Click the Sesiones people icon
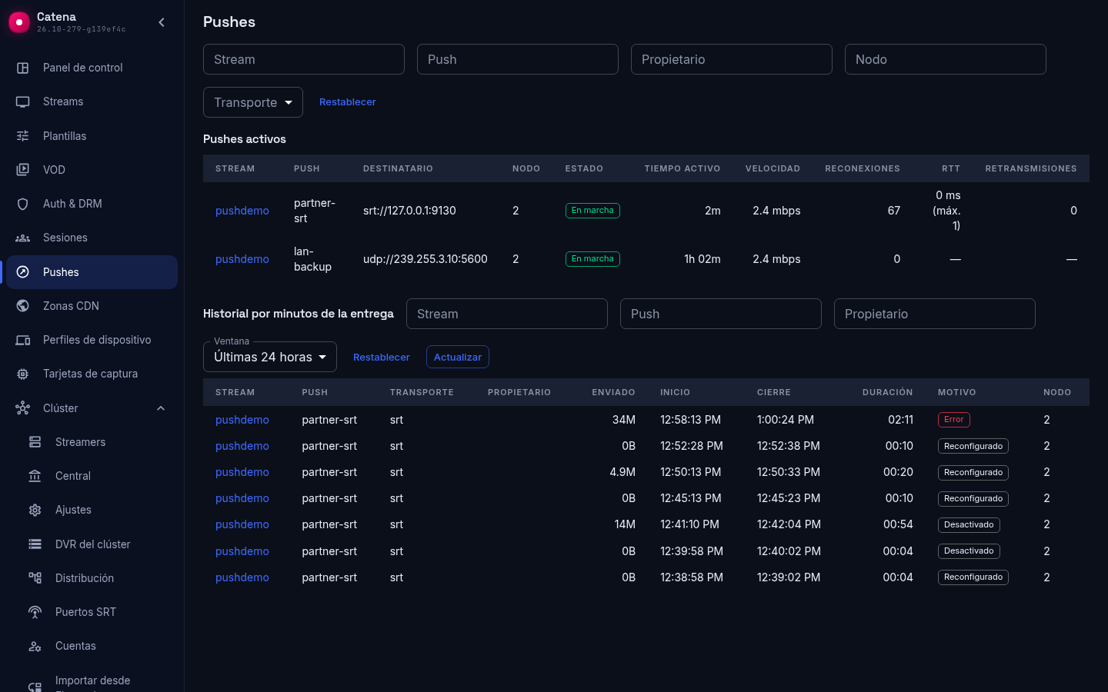The height and width of the screenshot is (692, 1108). (x=23, y=238)
